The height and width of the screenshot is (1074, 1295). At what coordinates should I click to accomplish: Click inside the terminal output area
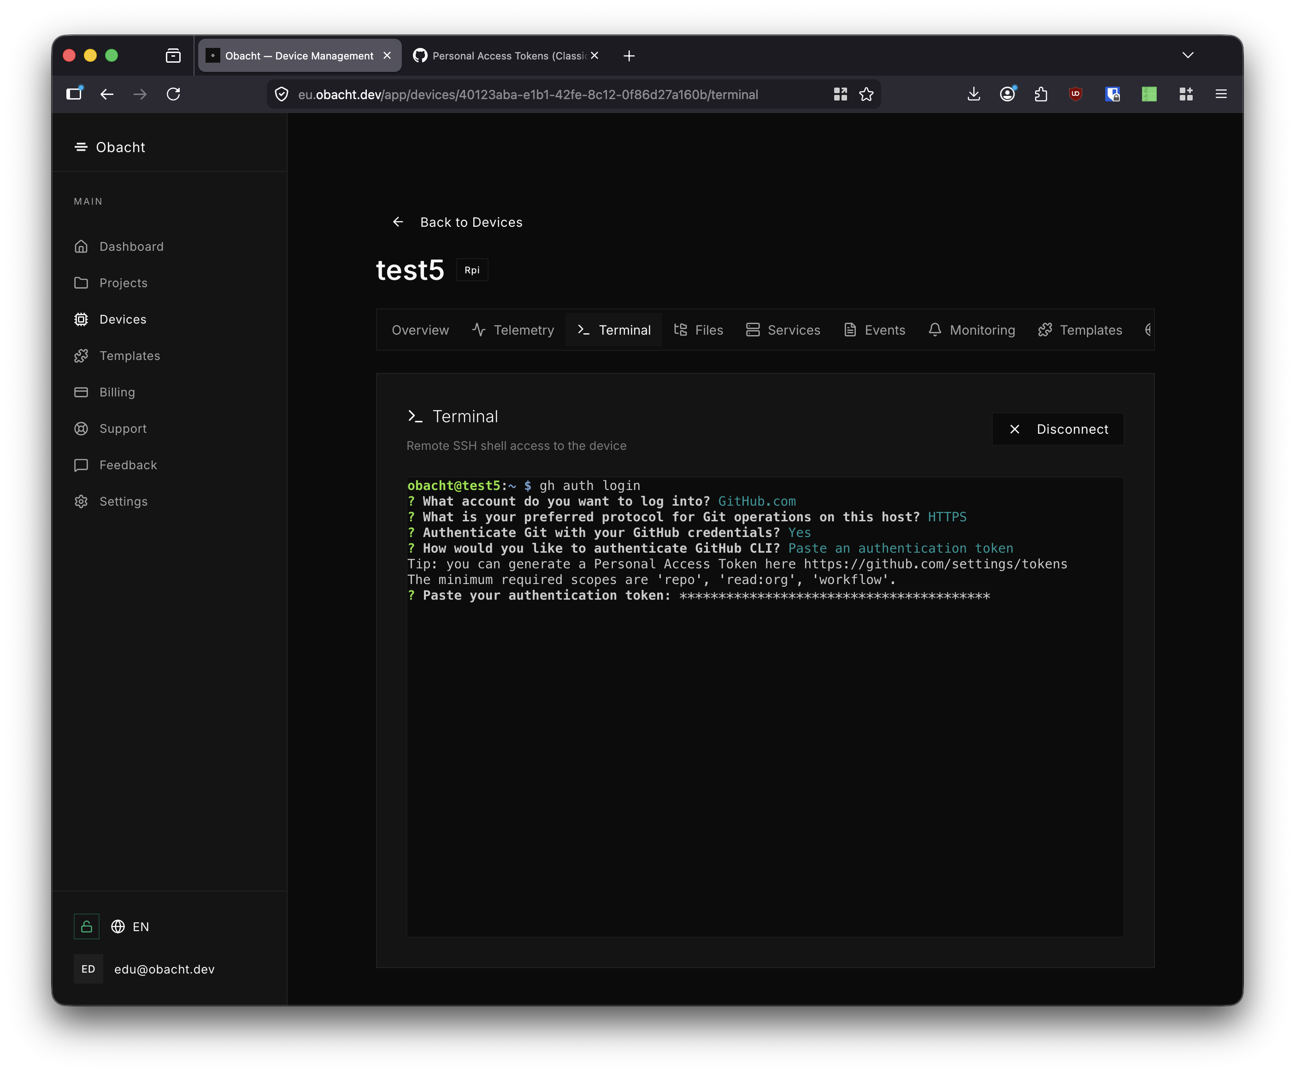[765, 706]
